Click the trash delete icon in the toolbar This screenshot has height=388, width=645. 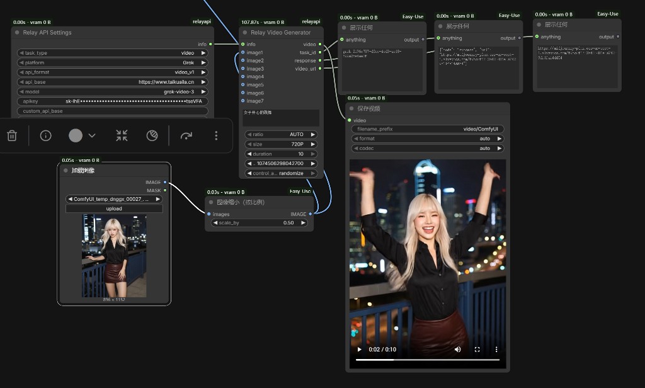click(12, 135)
